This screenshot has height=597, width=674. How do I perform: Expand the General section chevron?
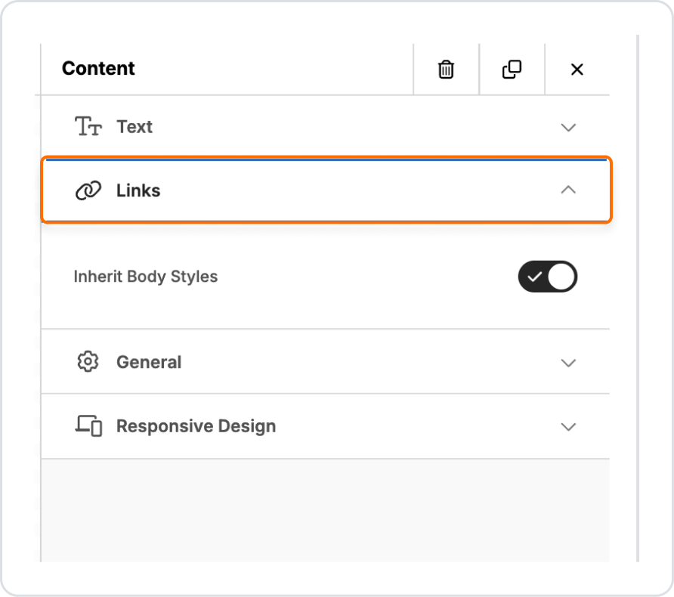pyautogui.click(x=568, y=363)
